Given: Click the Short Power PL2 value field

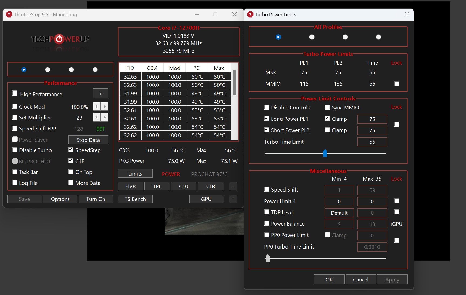Looking at the screenshot, I should pyautogui.click(x=372, y=130).
